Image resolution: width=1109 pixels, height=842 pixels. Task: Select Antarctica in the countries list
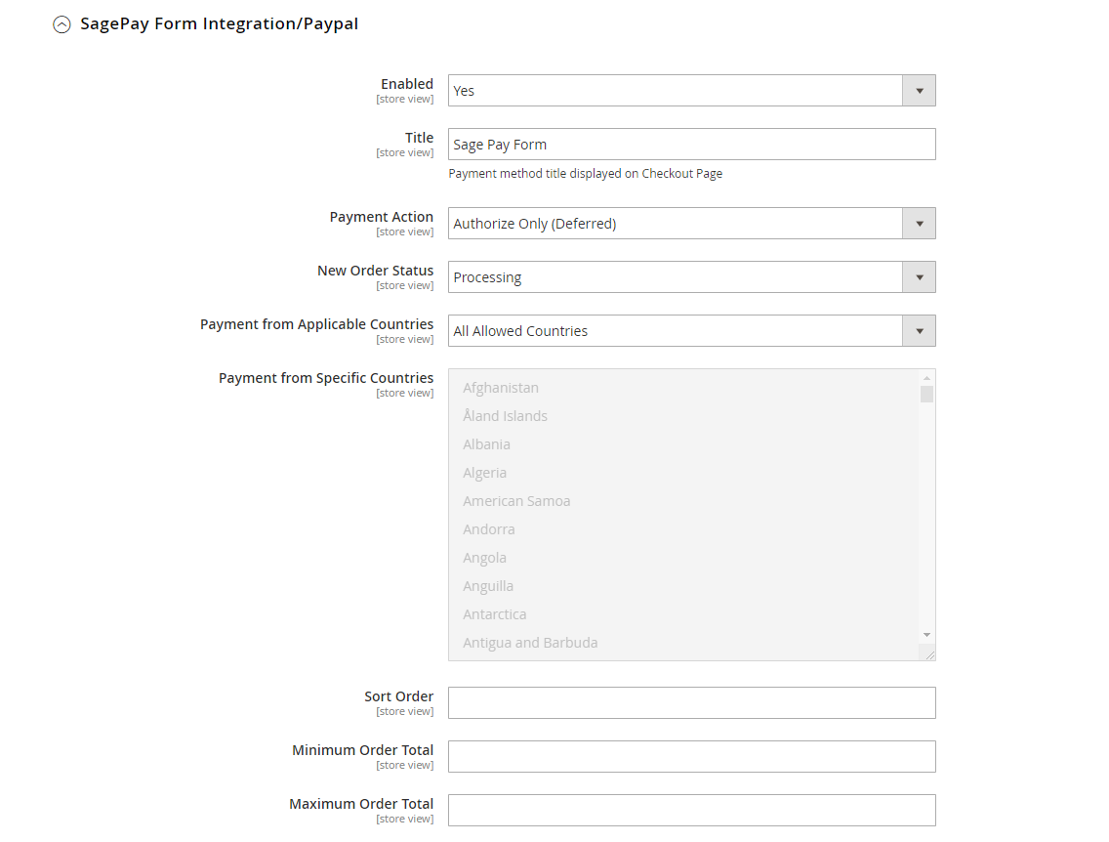tap(494, 614)
